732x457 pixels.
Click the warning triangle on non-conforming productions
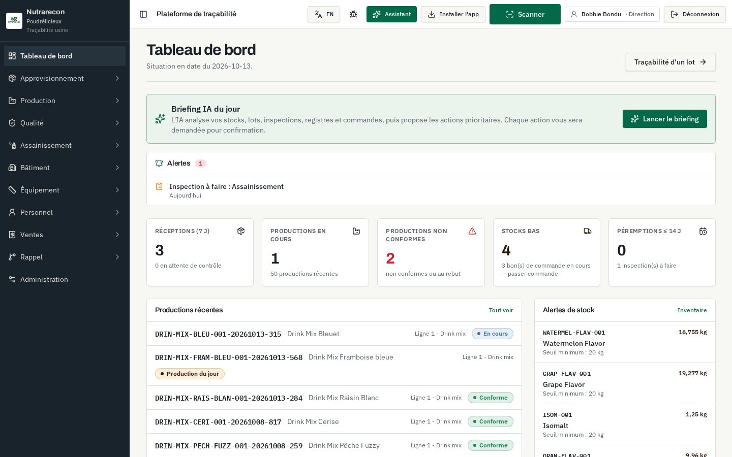472,231
